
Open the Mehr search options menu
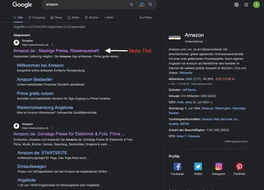coord(108,17)
